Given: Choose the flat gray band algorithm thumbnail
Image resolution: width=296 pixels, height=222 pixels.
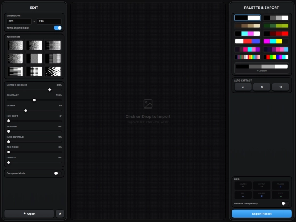Looking at the screenshot, I should 34,58.
